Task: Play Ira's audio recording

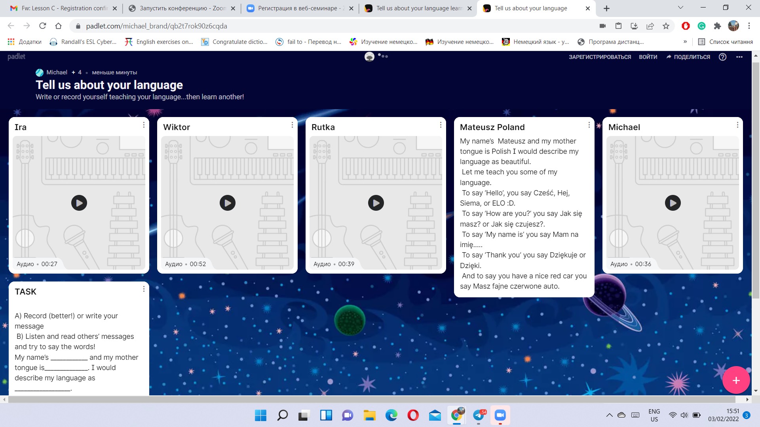Action: click(79, 203)
